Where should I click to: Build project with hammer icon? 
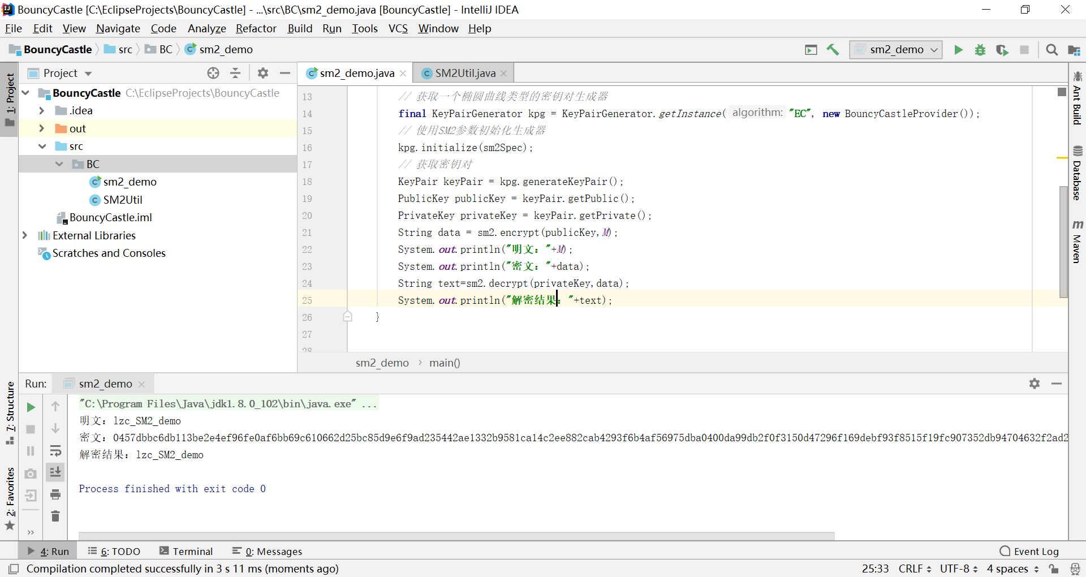coord(833,50)
